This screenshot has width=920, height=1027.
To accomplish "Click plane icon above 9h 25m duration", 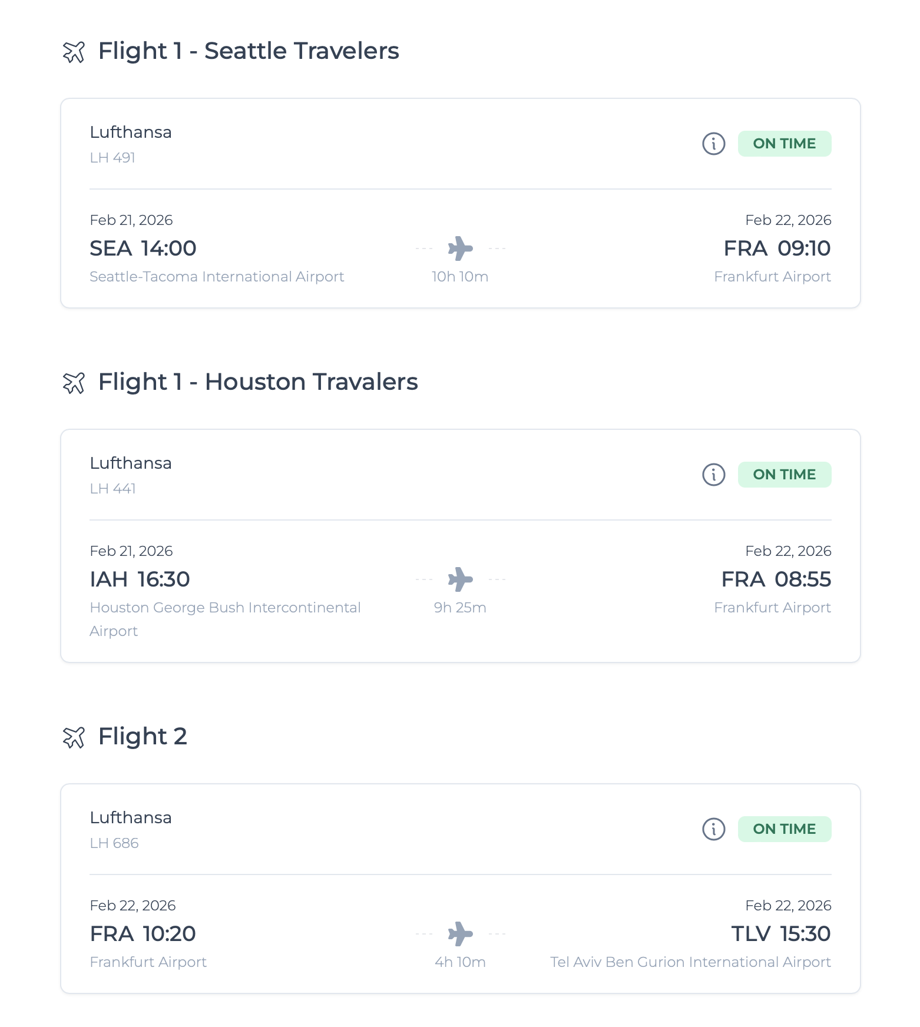I will pyautogui.click(x=460, y=579).
